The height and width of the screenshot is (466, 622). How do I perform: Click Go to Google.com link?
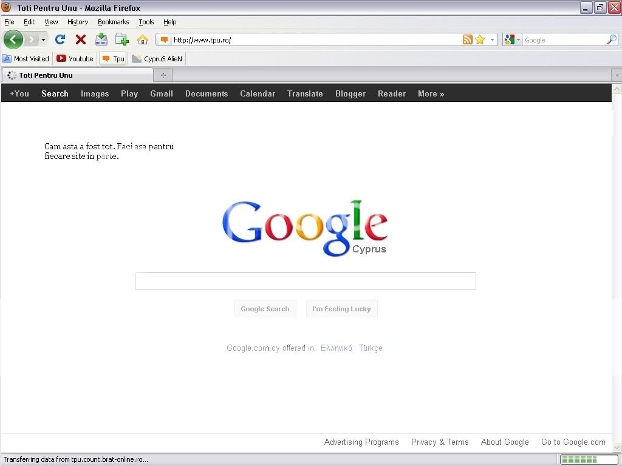coord(573,442)
